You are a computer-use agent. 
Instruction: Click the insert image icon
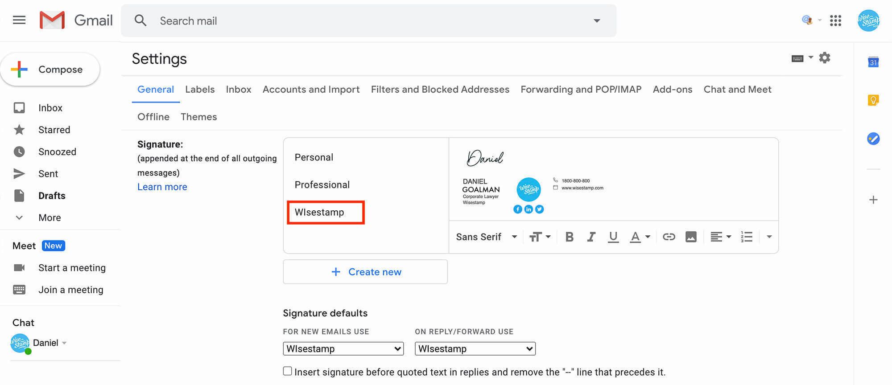[691, 237]
